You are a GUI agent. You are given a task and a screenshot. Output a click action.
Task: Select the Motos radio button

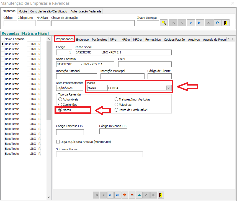coord(60,110)
